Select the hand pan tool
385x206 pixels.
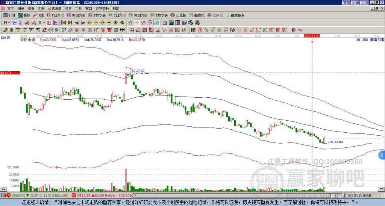pos(130,23)
